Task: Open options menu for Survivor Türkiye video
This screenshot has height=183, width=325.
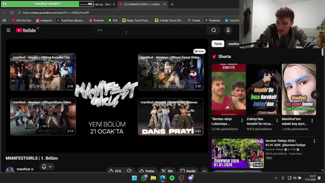Action: coord(314,141)
